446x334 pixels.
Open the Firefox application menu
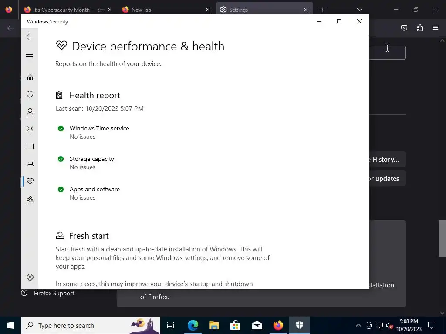[436, 28]
